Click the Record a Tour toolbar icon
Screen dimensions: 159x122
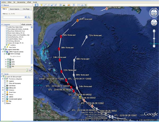tap(55, 5)
